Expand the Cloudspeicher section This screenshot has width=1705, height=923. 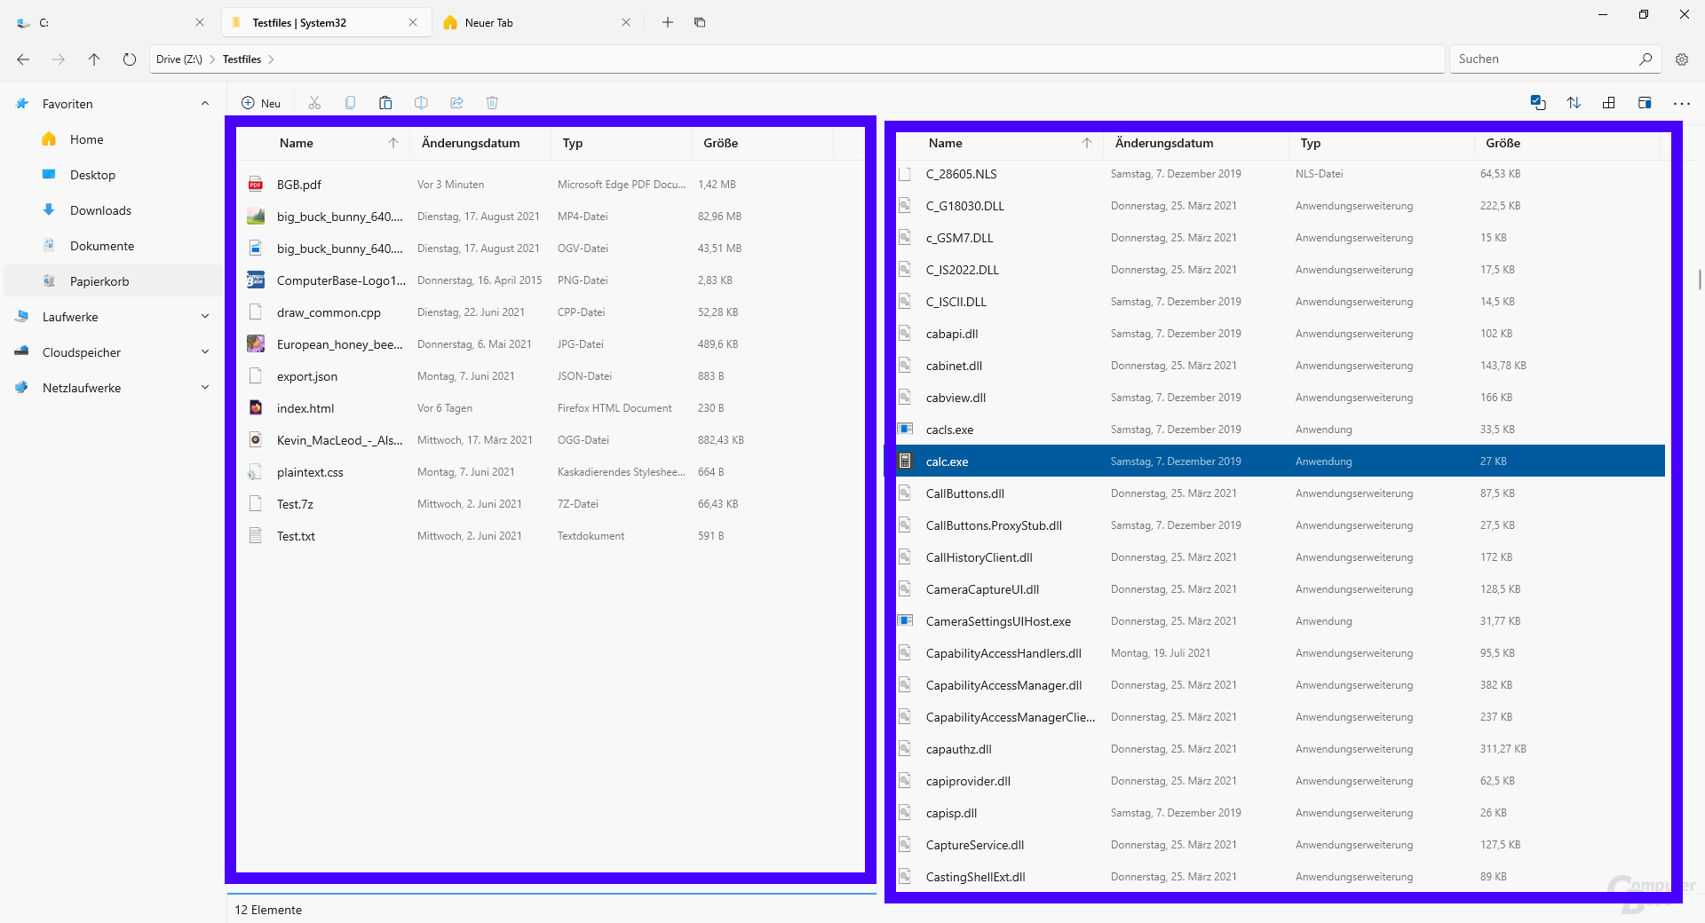(x=205, y=352)
